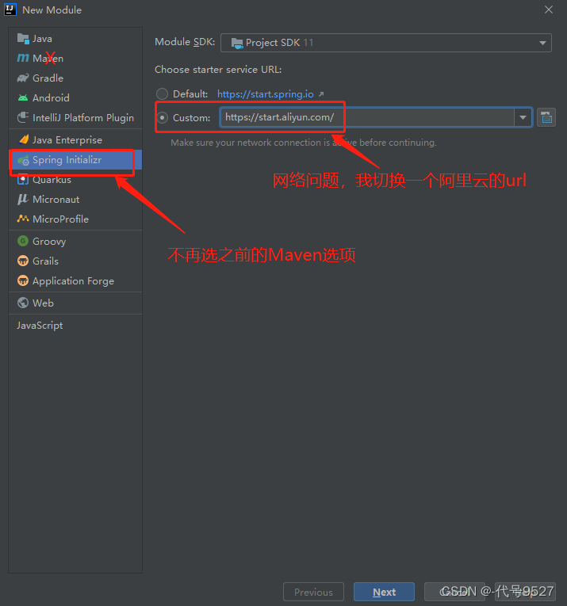This screenshot has width=567, height=606.
Task: Open the Module SDK dropdown
Action: 385,43
